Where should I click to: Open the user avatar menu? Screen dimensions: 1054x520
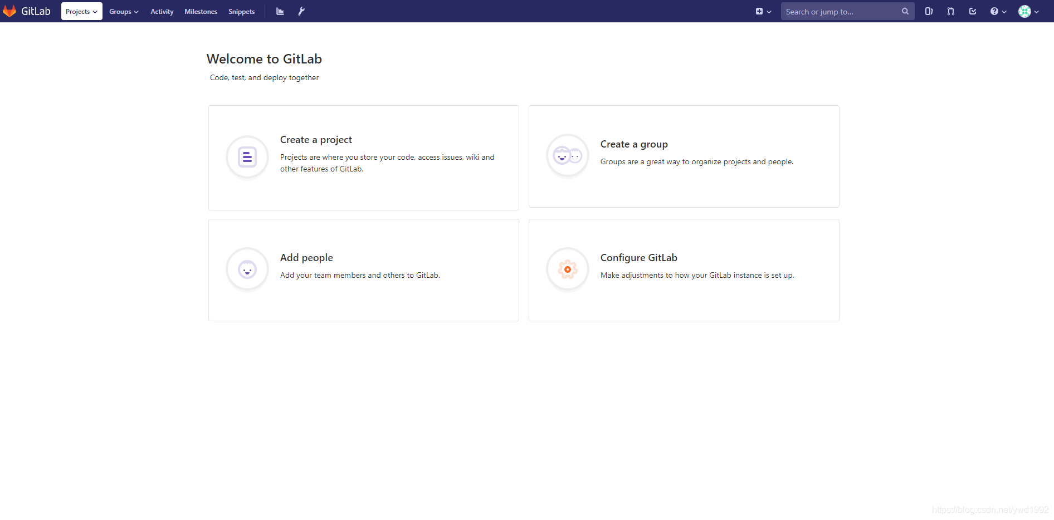coord(1028,11)
